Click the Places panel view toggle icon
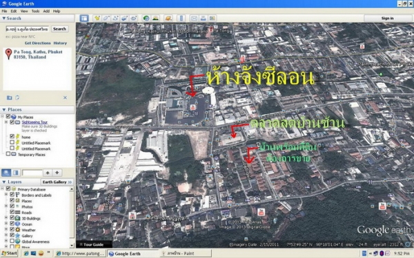Viewport: 414px width, 258px height. click(16, 173)
